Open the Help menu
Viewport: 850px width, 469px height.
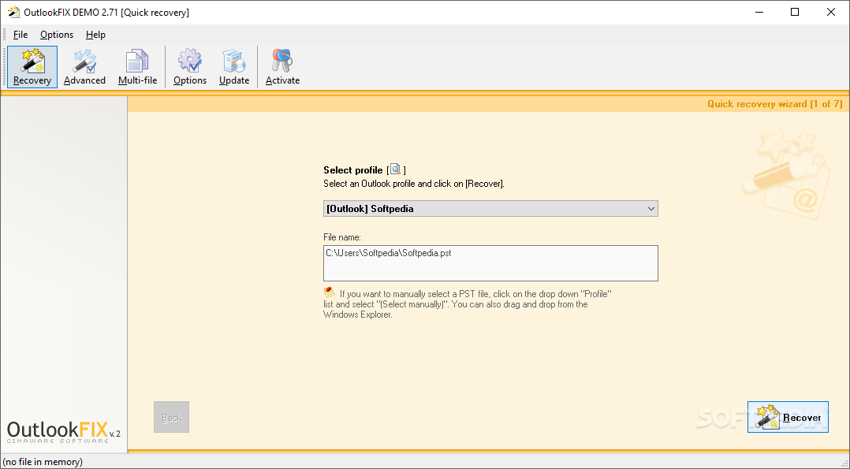pos(95,35)
